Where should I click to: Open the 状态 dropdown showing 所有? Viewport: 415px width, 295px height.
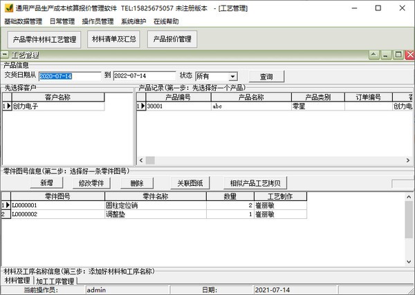tap(232, 77)
